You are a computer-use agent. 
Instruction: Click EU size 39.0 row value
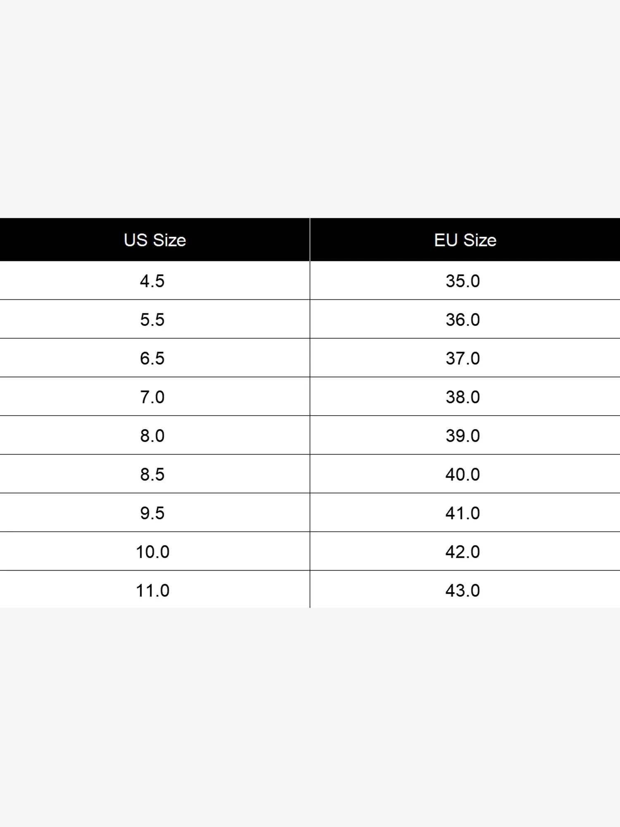tap(463, 435)
